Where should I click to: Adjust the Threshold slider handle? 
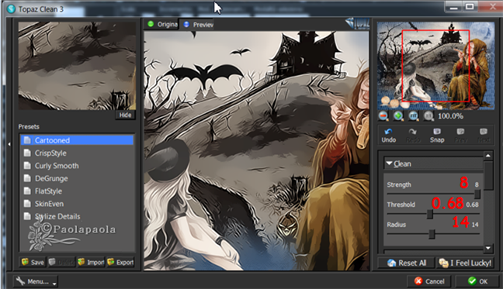tap(430, 214)
